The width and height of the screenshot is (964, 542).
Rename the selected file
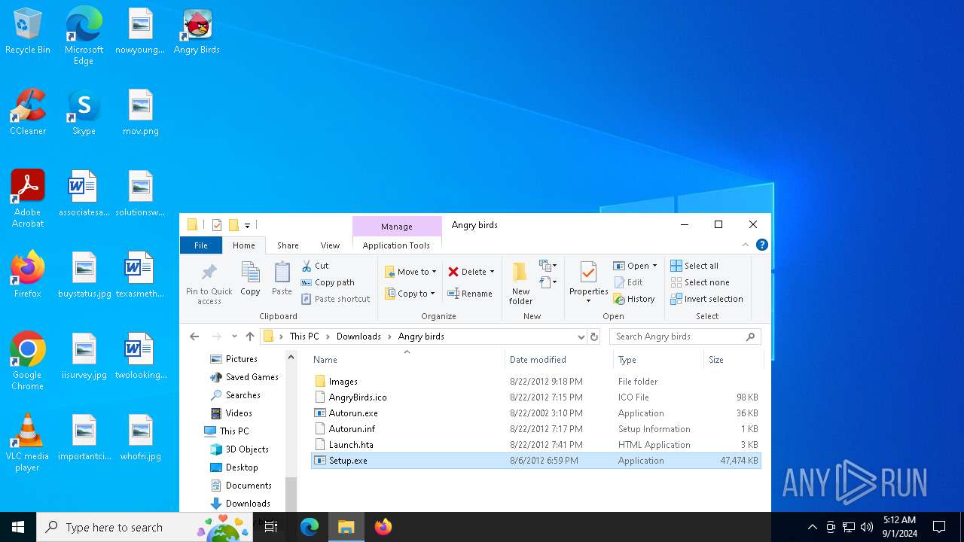pyautogui.click(x=470, y=294)
